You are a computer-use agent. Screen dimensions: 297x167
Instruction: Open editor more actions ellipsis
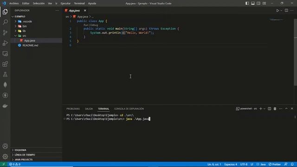click(x=292, y=11)
